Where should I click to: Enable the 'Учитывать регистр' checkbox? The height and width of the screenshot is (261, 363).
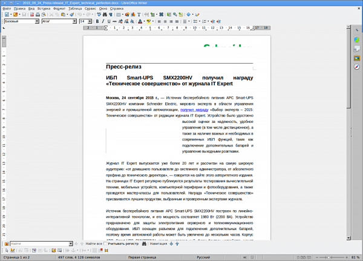105,243
